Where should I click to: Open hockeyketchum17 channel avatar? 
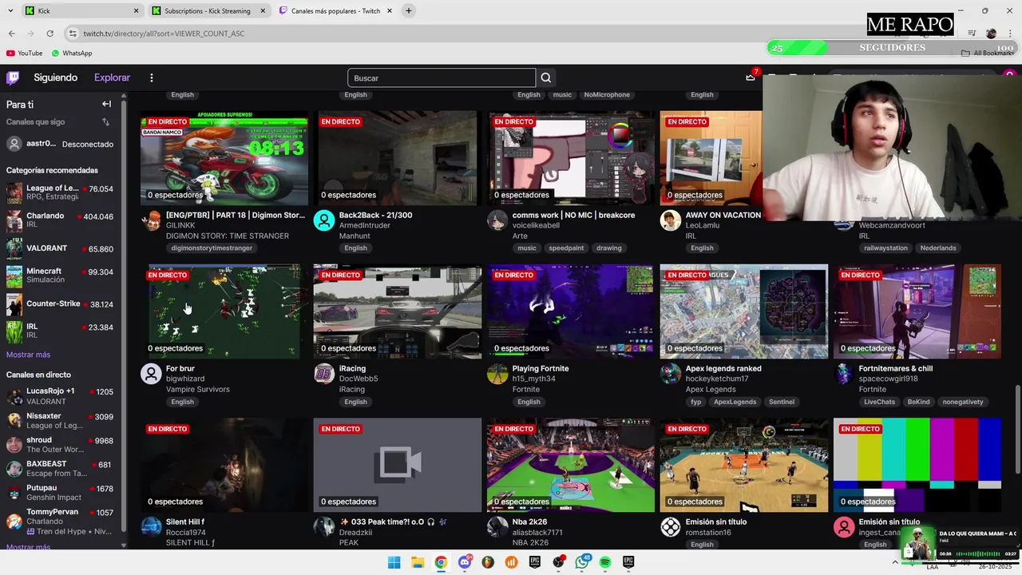pyautogui.click(x=671, y=374)
